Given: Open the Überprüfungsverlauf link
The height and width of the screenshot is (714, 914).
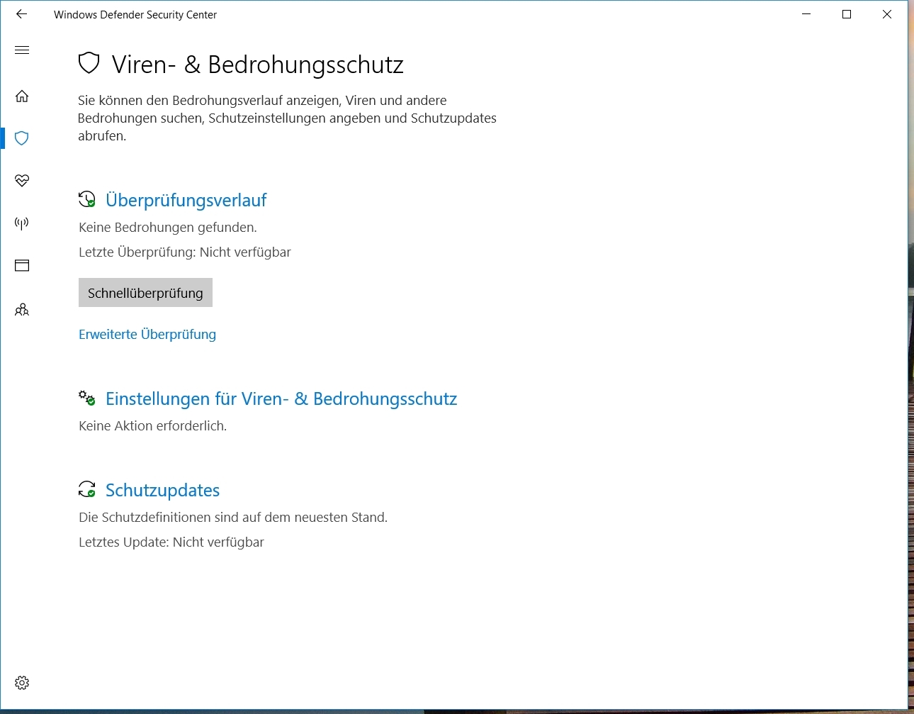Looking at the screenshot, I should [x=186, y=200].
